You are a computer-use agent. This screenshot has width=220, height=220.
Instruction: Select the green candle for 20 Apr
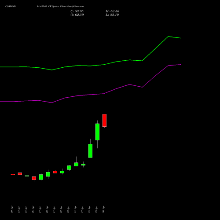click(x=48, y=174)
